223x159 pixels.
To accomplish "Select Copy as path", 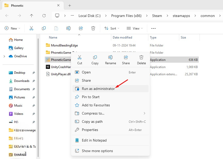I will tap(110, 122).
